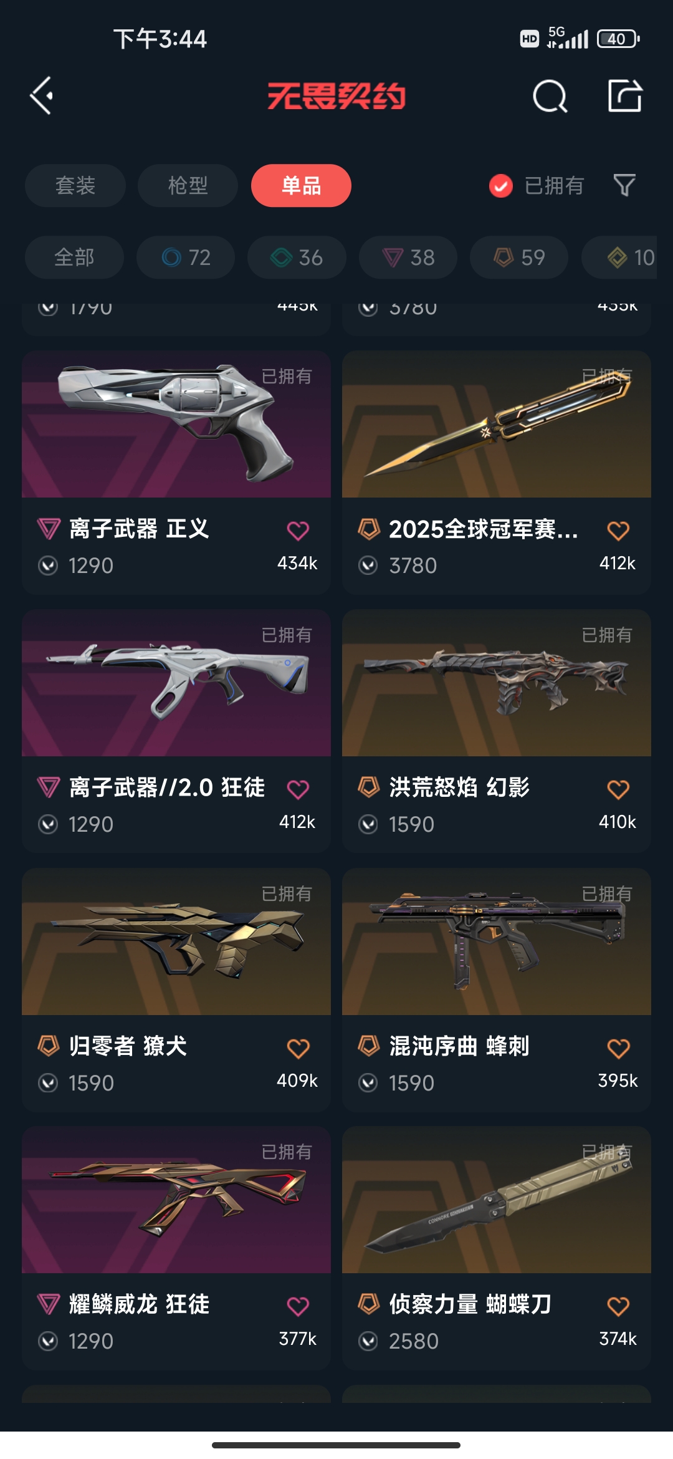Screen dimensions: 673x1459
Task: Switch to the 套装 tab
Action: (75, 185)
